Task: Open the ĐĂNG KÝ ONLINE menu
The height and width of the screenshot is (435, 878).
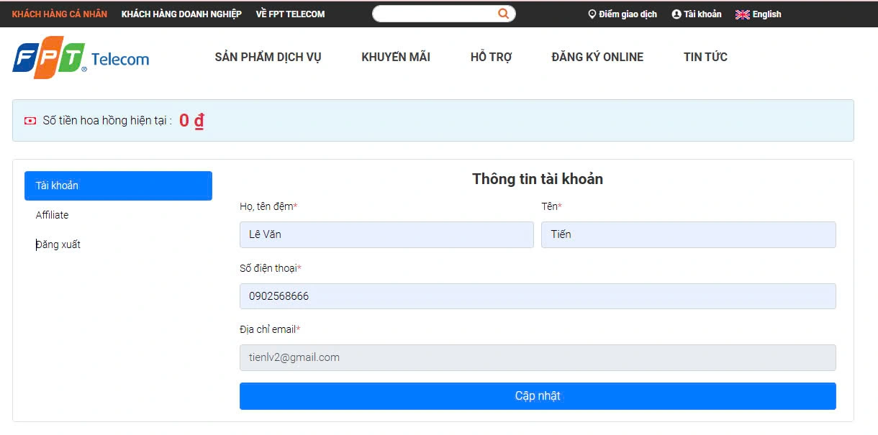Action: 597,58
